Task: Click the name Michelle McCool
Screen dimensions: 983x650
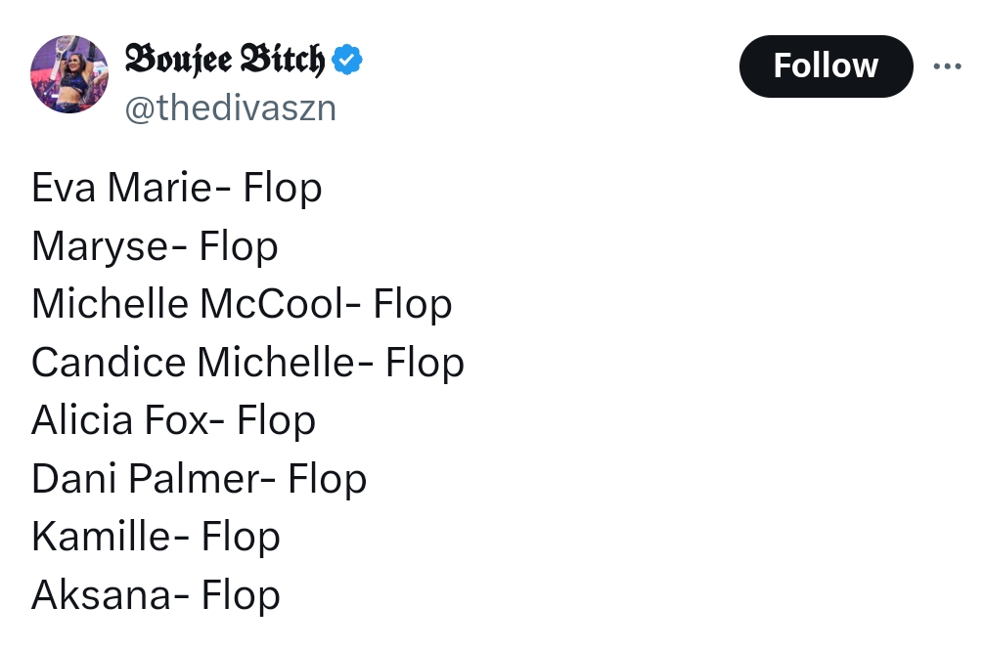Action: point(188,304)
